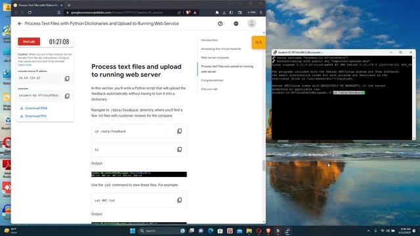Open the Brave Shields lion icon
The height and width of the screenshot is (236, 420).
click(x=188, y=12)
